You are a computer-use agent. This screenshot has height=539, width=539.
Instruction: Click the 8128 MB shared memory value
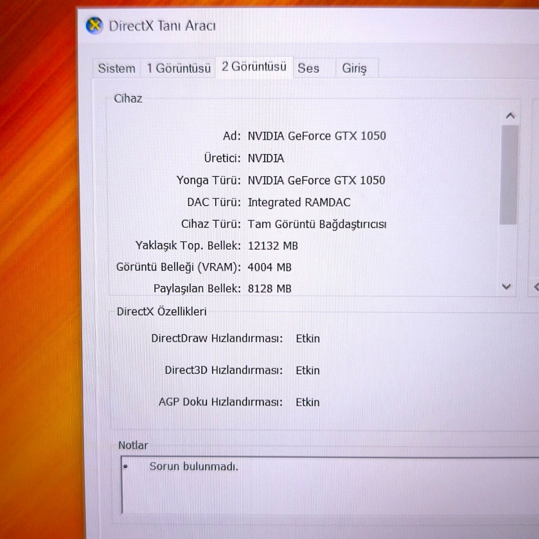tap(269, 289)
